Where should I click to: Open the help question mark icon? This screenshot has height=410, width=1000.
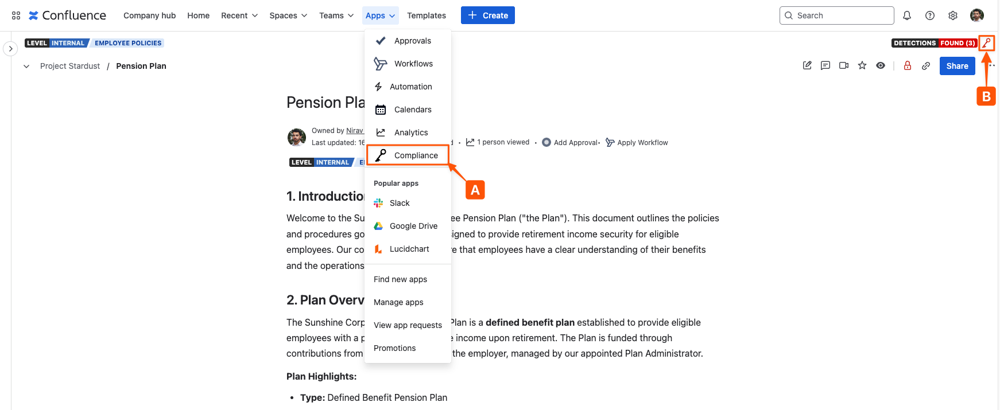[930, 15]
